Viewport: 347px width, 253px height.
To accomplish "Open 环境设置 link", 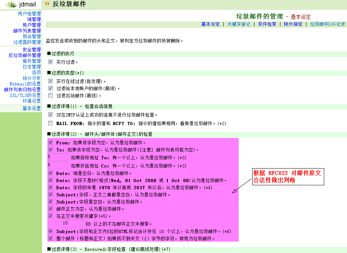I will pos(32,101).
